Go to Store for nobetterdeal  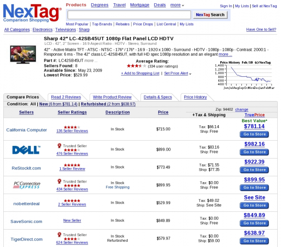pos(254,205)
